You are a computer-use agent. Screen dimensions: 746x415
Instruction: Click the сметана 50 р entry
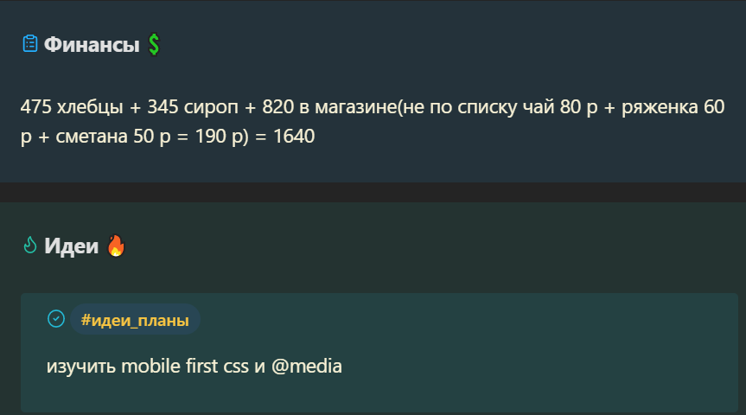pos(113,137)
